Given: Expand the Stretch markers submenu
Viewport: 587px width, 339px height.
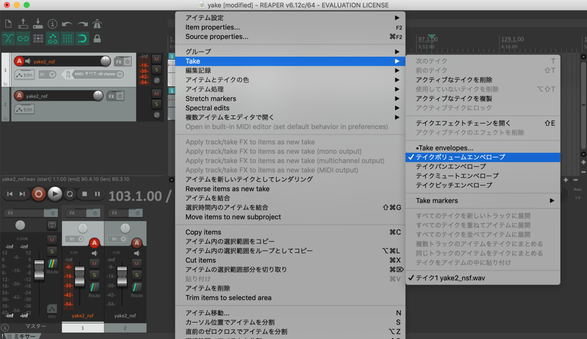Looking at the screenshot, I should 290,99.
